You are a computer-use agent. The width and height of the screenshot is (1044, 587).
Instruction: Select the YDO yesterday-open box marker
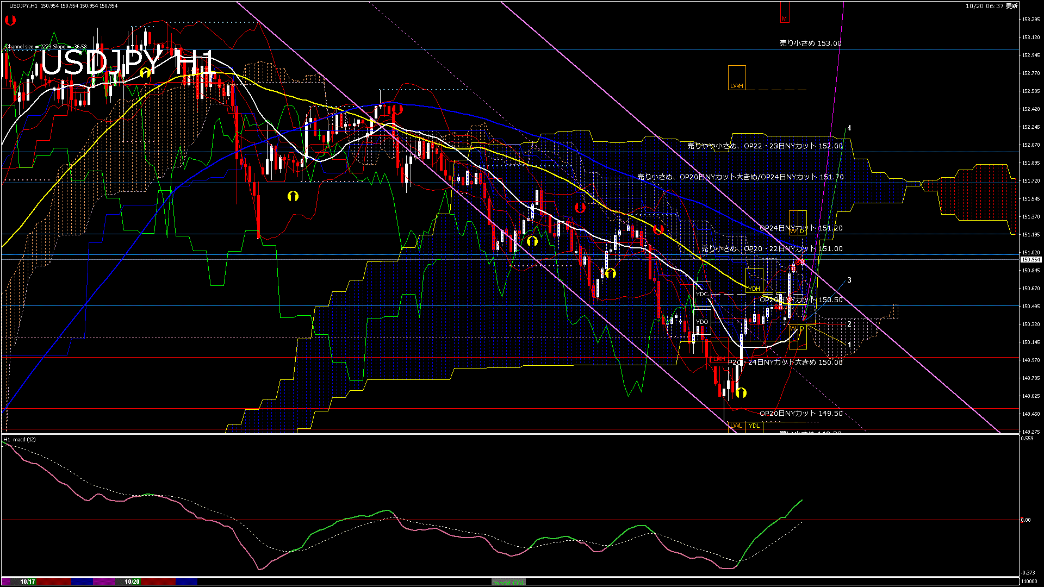click(x=702, y=322)
